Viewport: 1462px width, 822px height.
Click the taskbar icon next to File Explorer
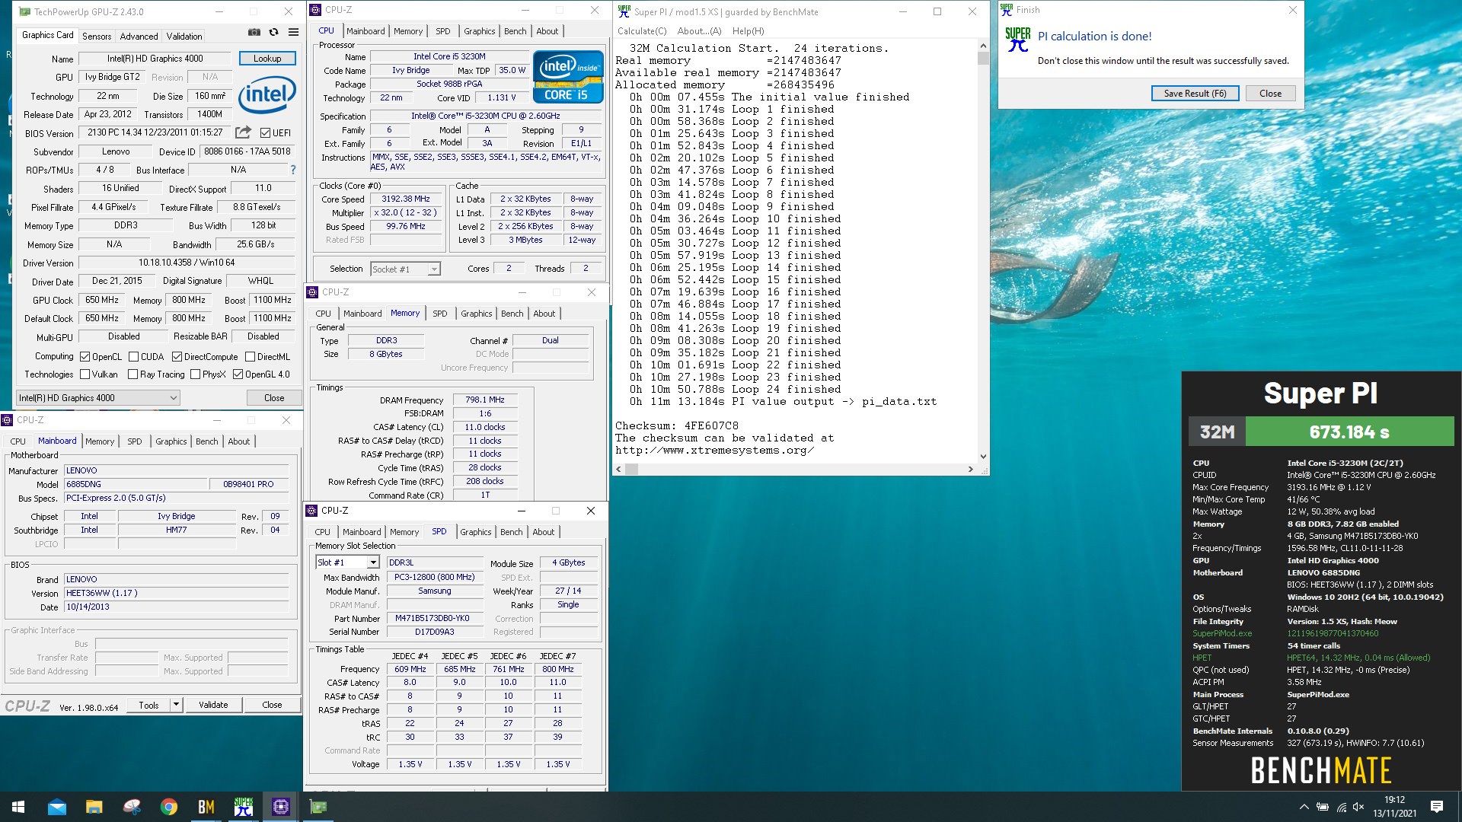(x=132, y=807)
